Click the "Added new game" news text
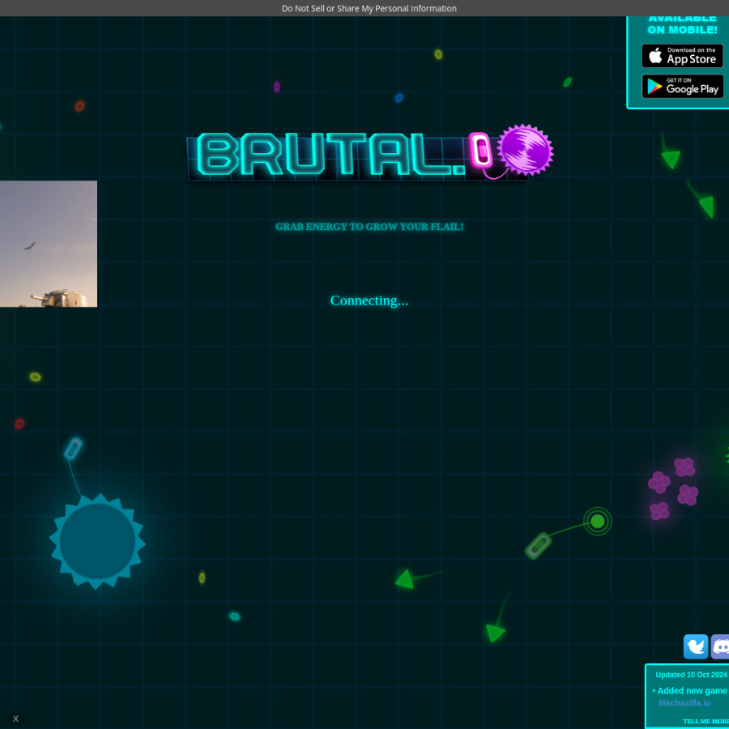Screen dimensions: 729x729 pyautogui.click(x=690, y=691)
